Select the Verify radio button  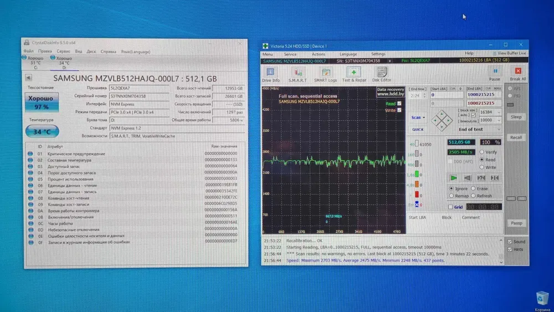(x=482, y=152)
